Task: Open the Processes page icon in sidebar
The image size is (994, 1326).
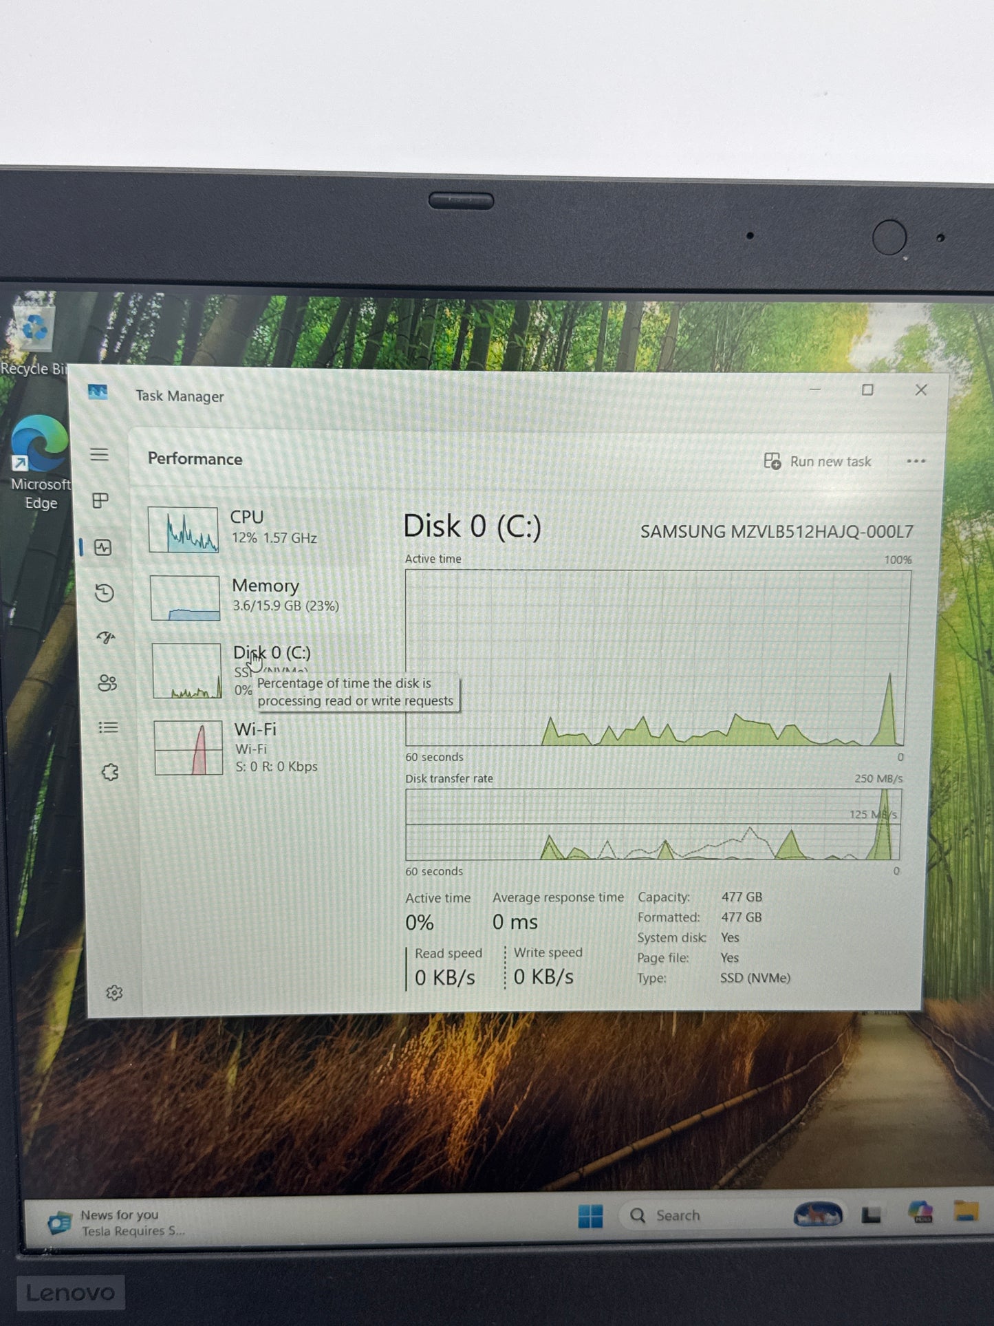Action: pyautogui.click(x=100, y=500)
